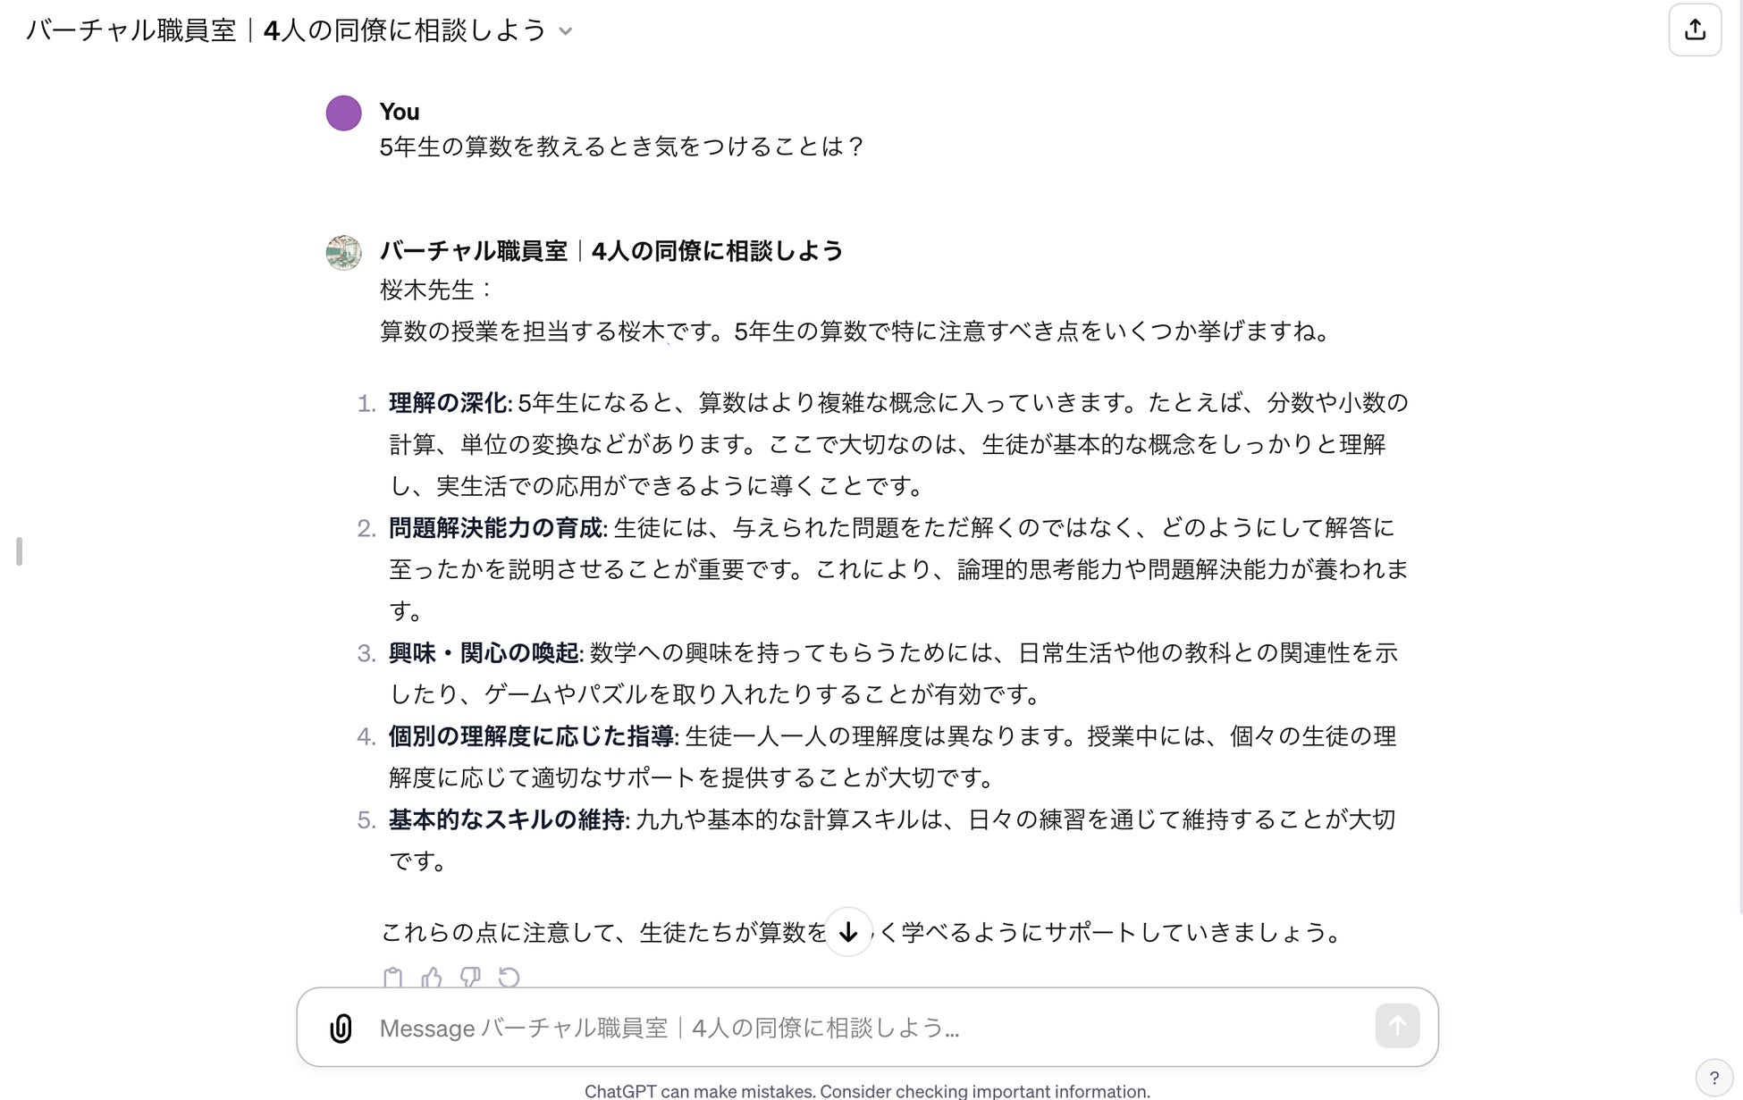Click the bold GPT name above response
The height and width of the screenshot is (1100, 1743).
[x=611, y=251]
